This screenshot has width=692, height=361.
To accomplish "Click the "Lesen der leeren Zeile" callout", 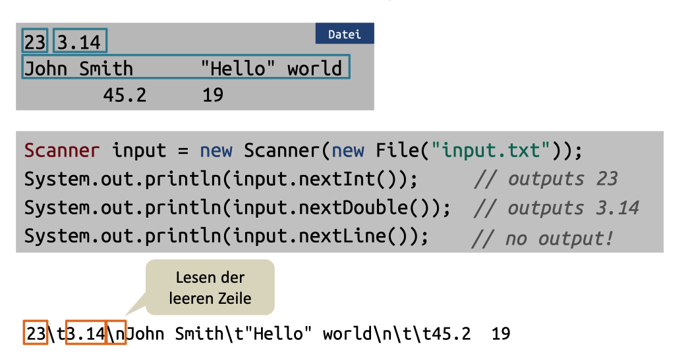I will [x=210, y=287].
